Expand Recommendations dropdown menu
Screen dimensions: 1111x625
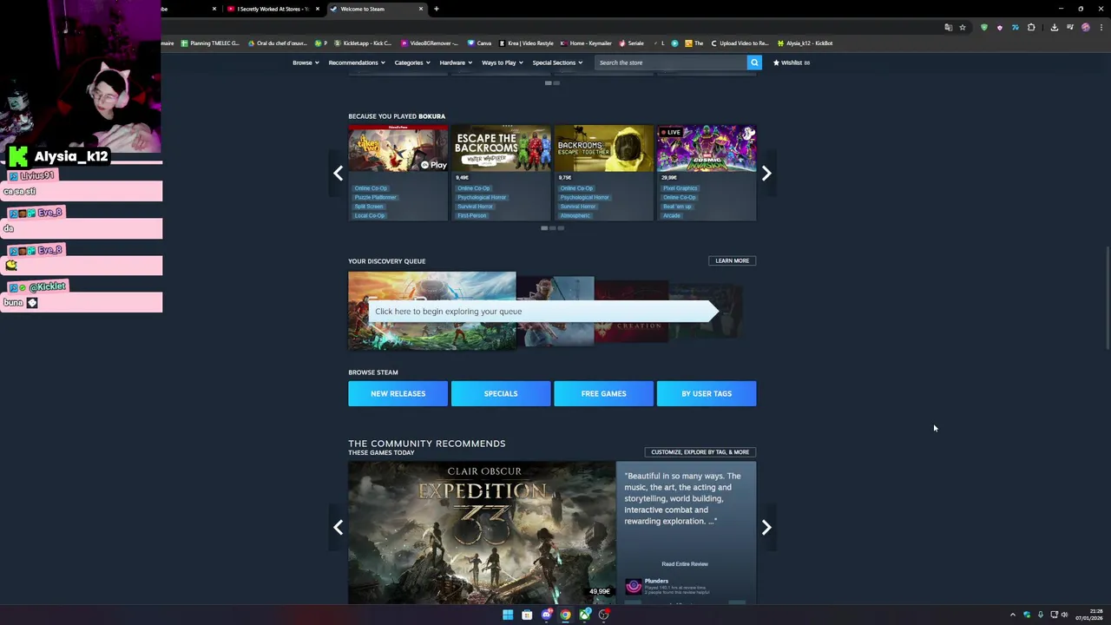pyautogui.click(x=357, y=62)
